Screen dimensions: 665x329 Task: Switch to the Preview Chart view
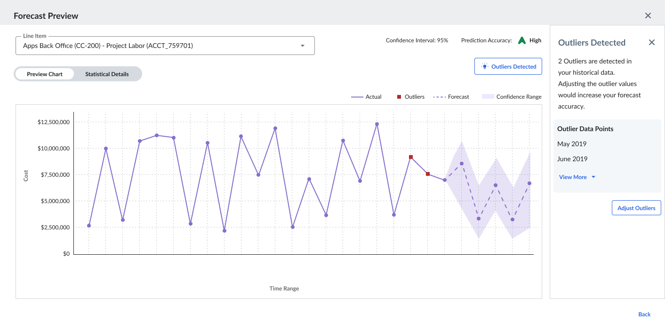point(45,74)
